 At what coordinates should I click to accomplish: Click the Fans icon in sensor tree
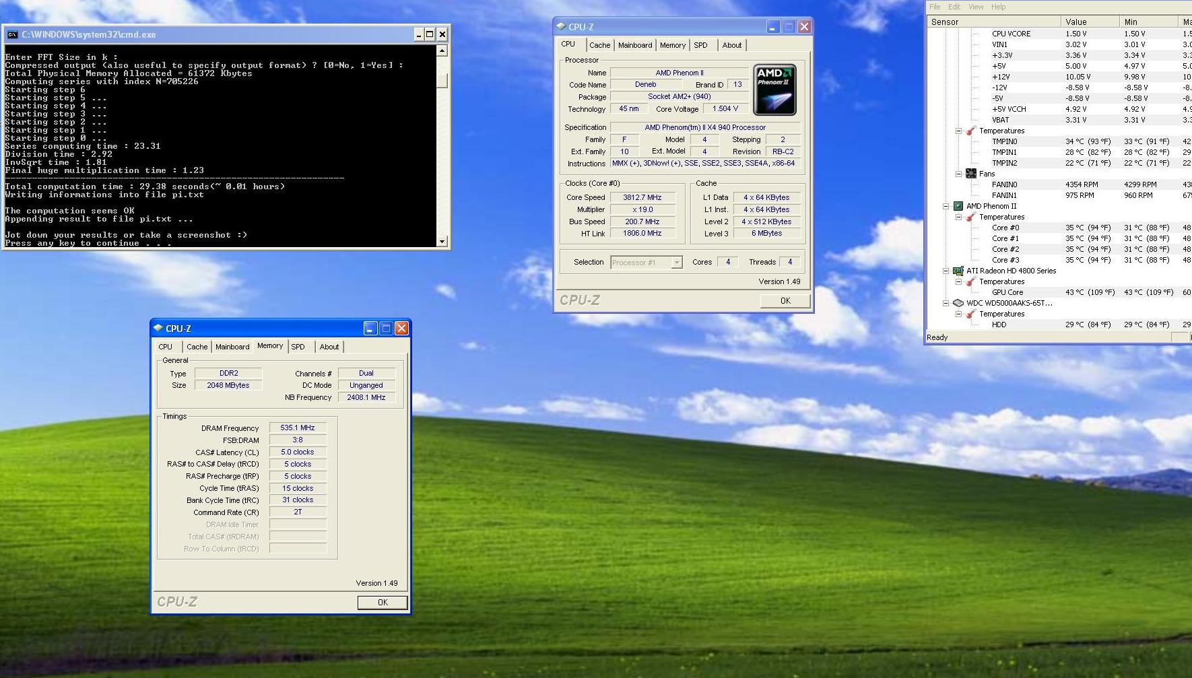pyautogui.click(x=971, y=174)
